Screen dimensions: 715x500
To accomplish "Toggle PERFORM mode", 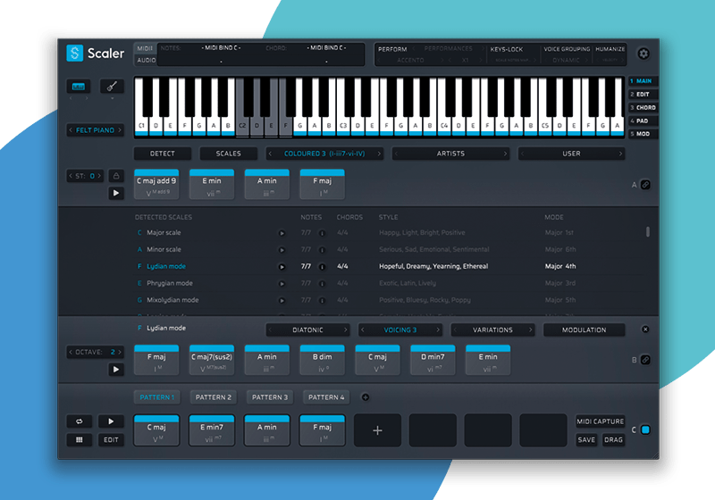I will pyautogui.click(x=392, y=49).
